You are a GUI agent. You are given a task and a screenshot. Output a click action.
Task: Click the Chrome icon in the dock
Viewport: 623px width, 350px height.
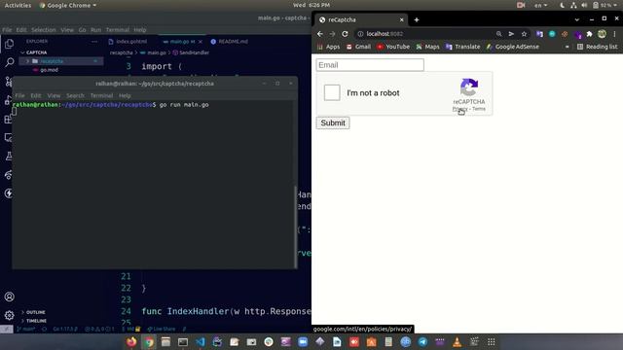149,341
